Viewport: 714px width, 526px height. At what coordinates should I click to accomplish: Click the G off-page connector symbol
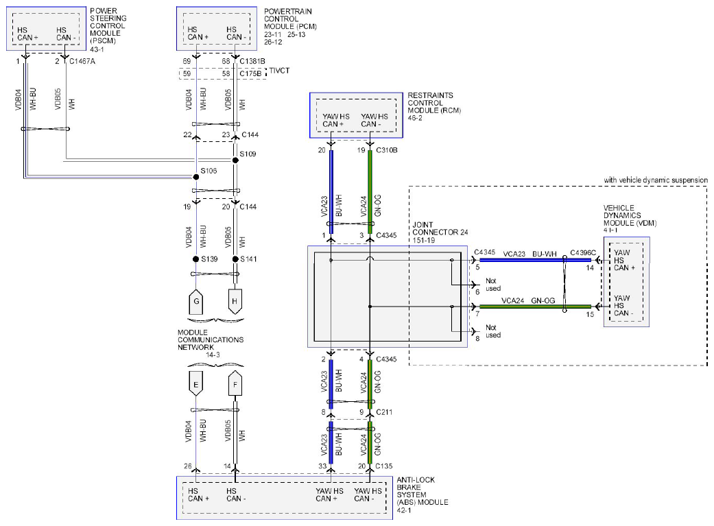(x=195, y=302)
